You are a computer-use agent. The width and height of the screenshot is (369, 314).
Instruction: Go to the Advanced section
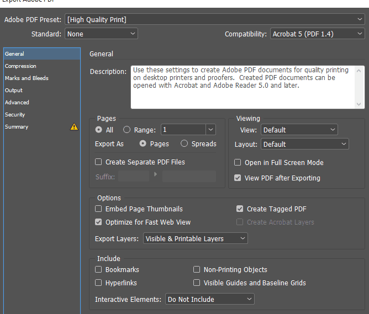(17, 103)
